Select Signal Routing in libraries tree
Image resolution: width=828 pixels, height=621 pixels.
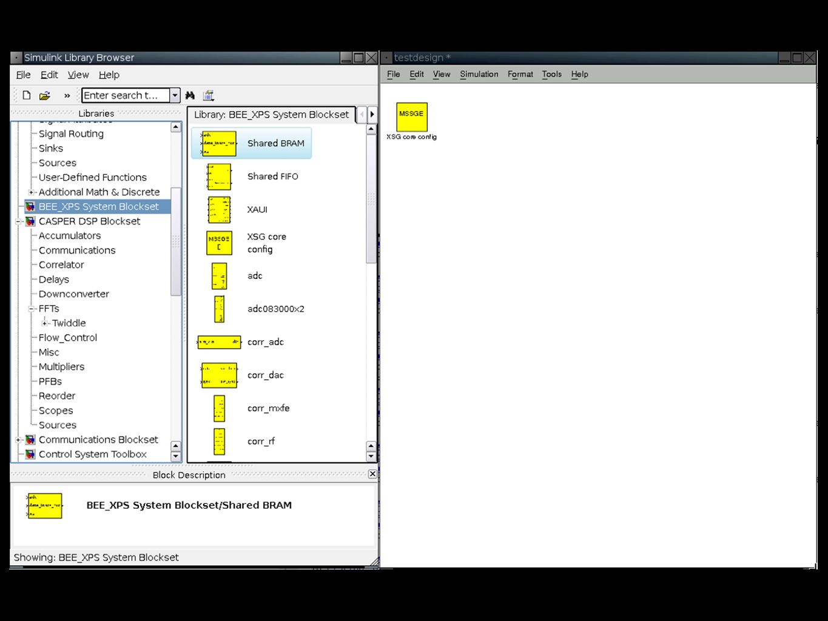click(71, 134)
